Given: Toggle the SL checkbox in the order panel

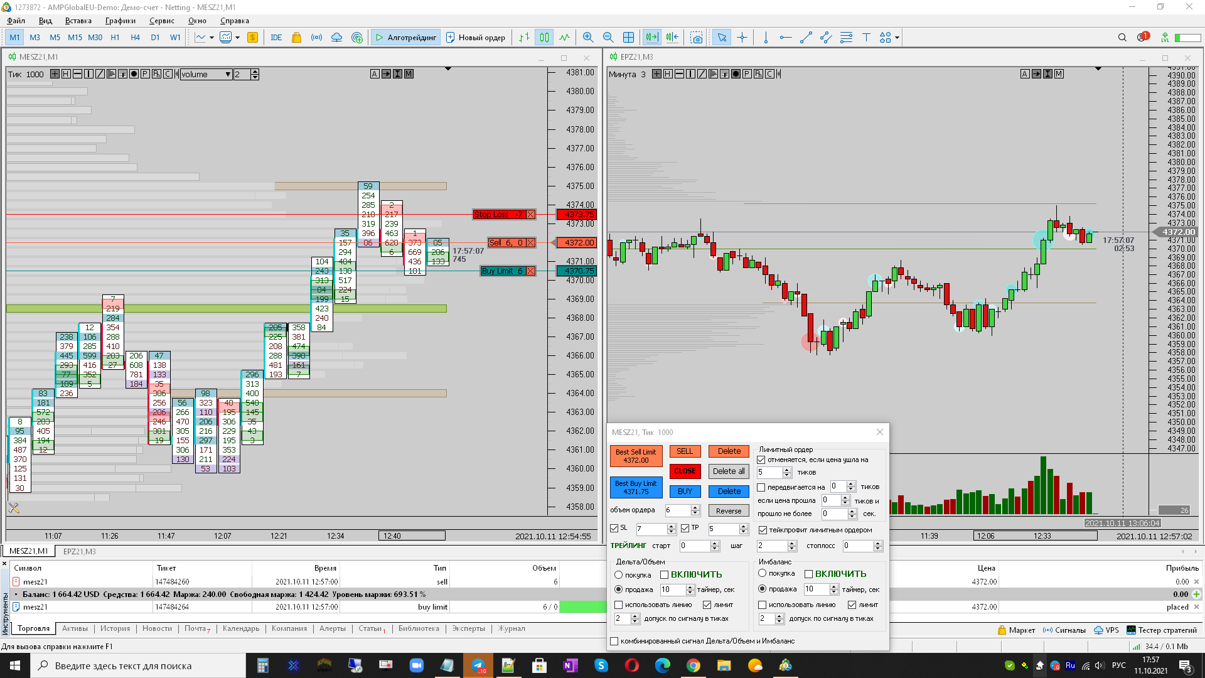Looking at the screenshot, I should (x=614, y=529).
